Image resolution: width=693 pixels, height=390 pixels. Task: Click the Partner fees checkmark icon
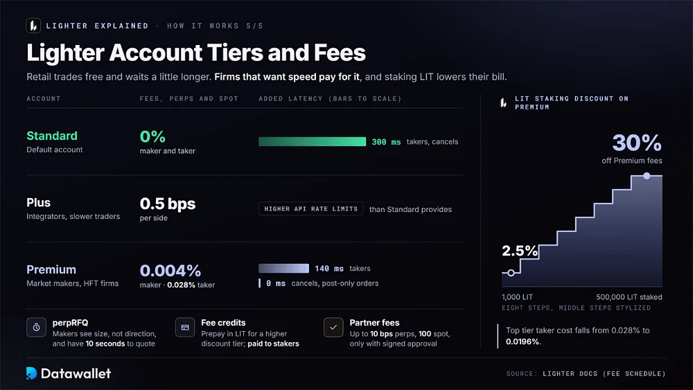pyautogui.click(x=333, y=327)
